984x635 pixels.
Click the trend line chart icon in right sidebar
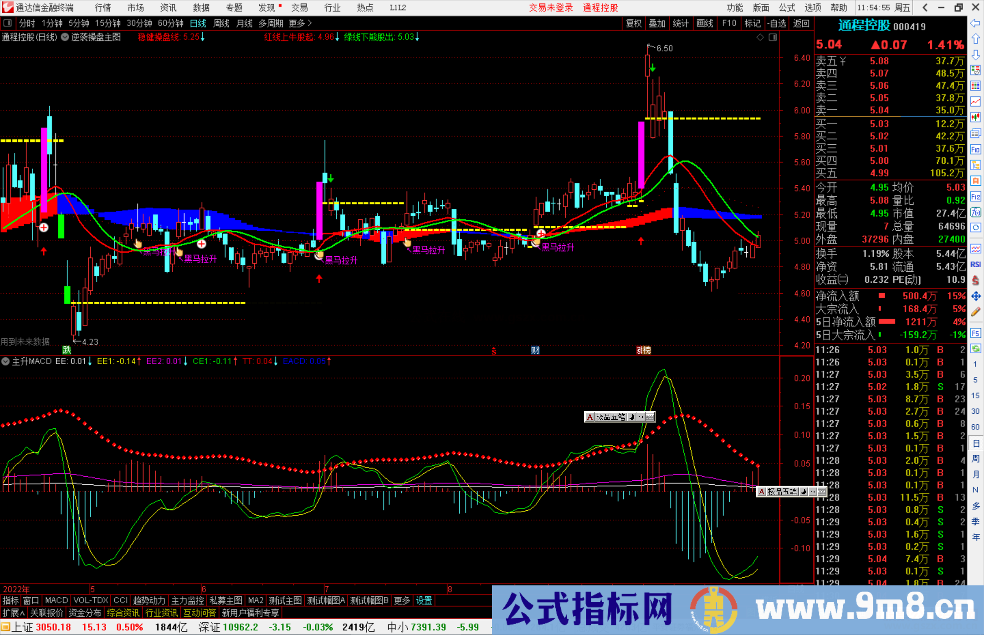976,101
